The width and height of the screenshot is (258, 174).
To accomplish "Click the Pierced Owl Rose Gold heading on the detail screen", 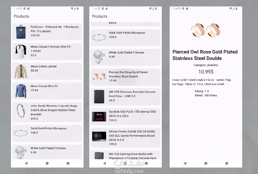I will coord(205,55).
